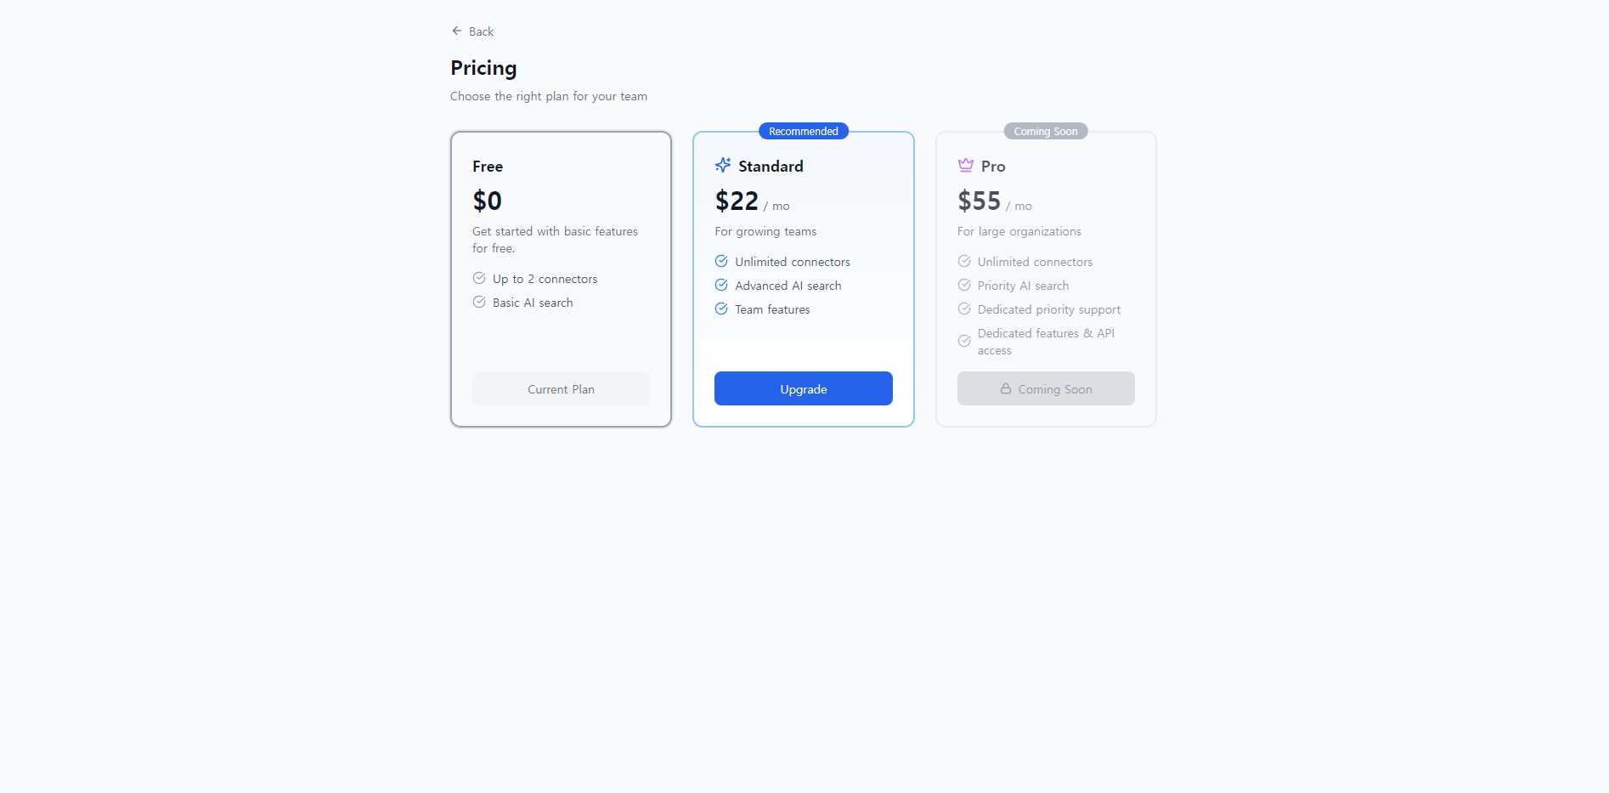Screen dimensions: 1609x793
Task: Click the Current Plan button
Action: [561, 388]
